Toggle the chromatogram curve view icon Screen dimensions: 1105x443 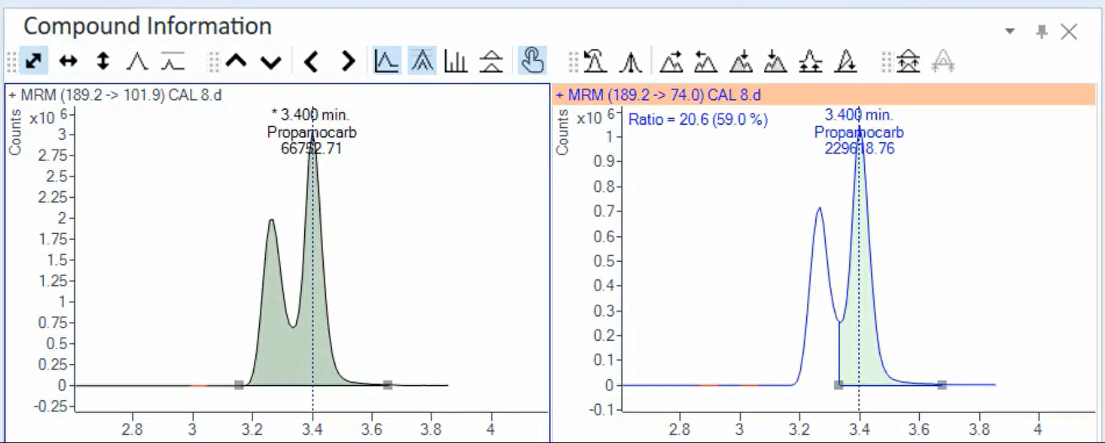click(x=386, y=61)
